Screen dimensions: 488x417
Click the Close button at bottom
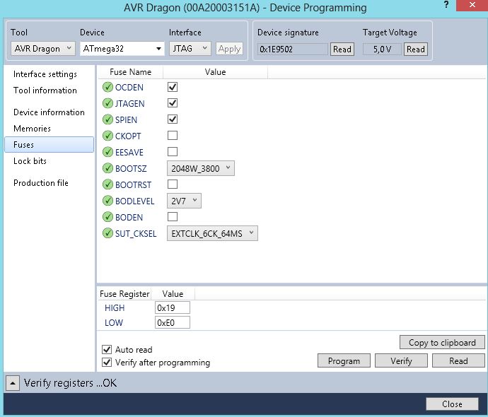[x=452, y=404]
